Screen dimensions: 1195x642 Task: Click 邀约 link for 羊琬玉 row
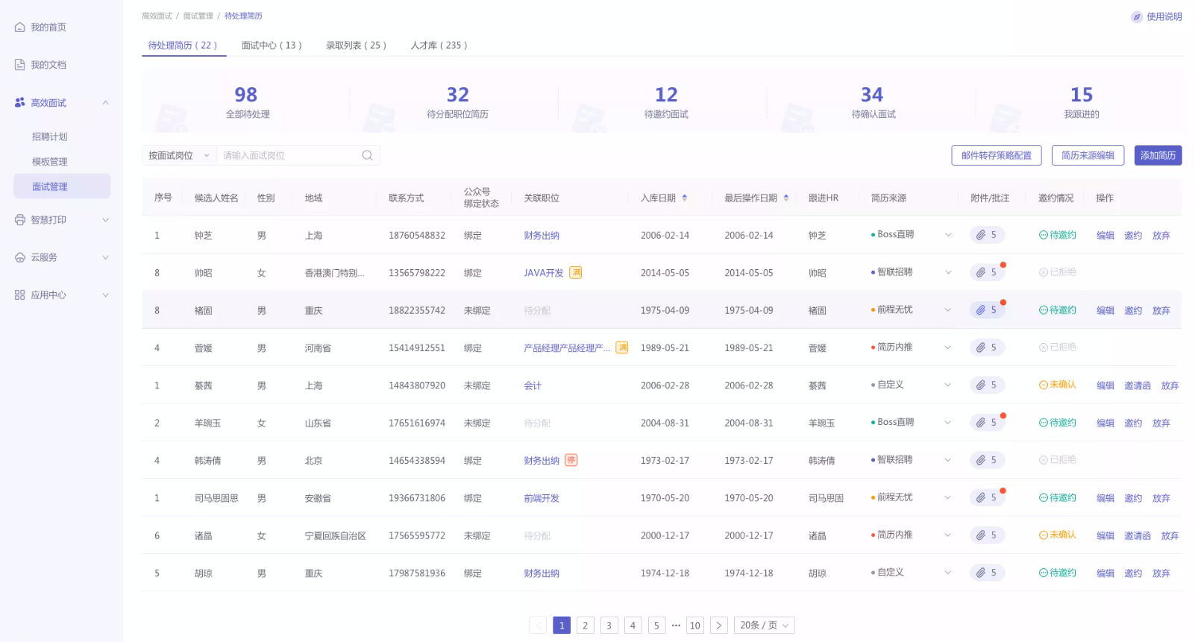point(1133,423)
